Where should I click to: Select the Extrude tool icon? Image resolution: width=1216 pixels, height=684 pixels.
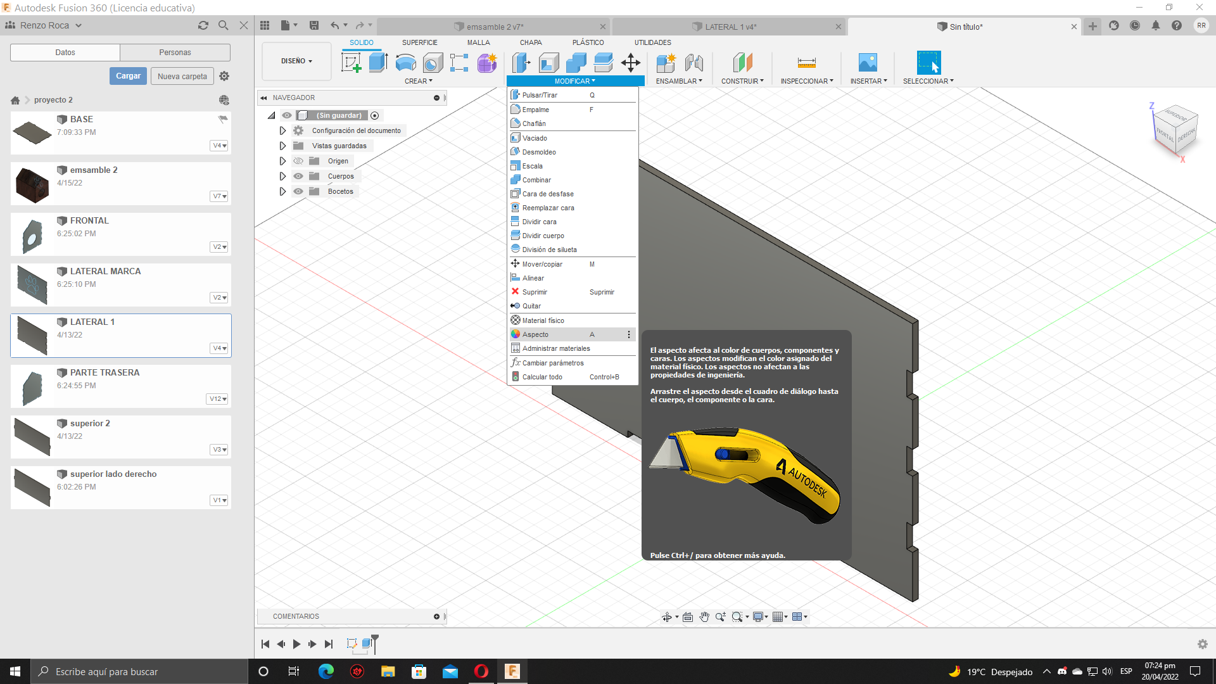(378, 63)
